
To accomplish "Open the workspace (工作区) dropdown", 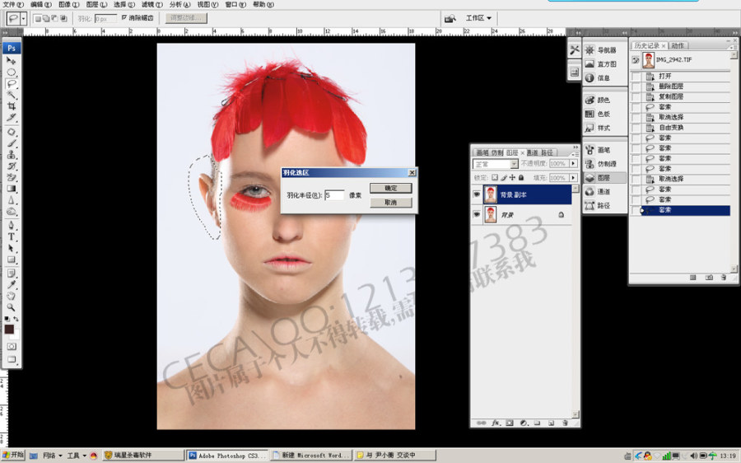I will pos(478,18).
